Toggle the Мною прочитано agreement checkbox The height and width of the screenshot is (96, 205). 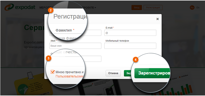coord(52,72)
